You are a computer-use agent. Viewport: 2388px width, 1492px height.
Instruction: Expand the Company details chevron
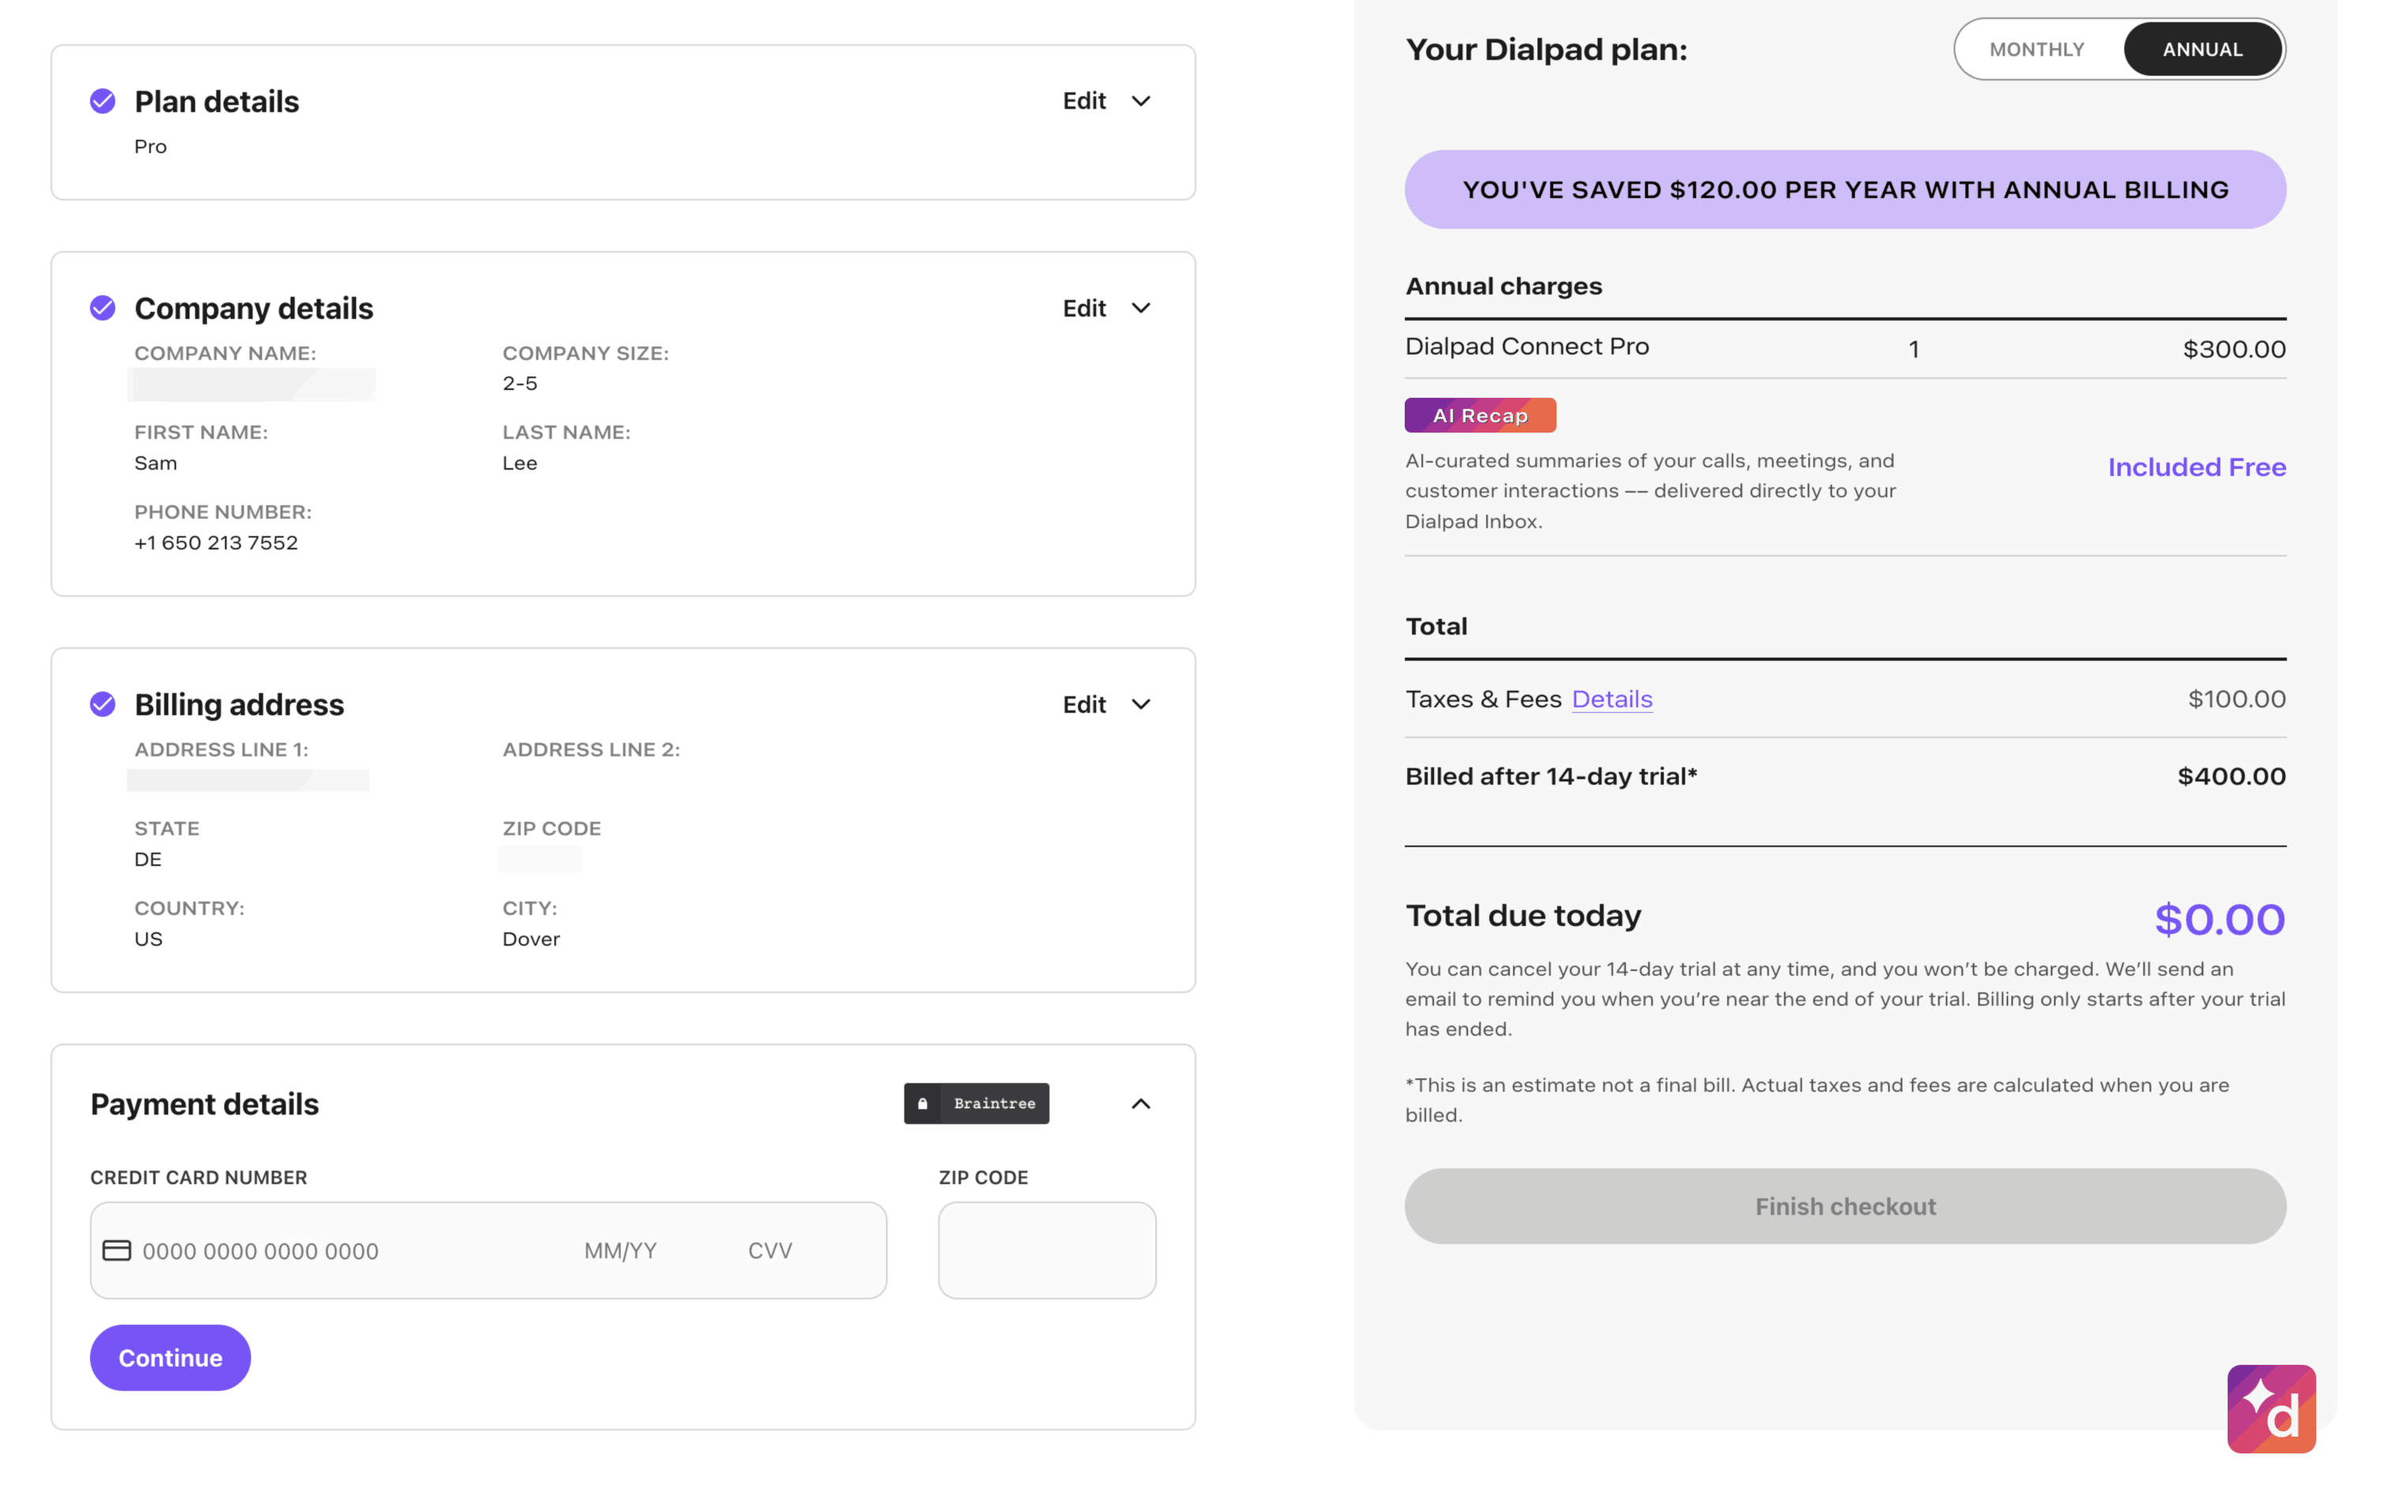tap(1141, 308)
